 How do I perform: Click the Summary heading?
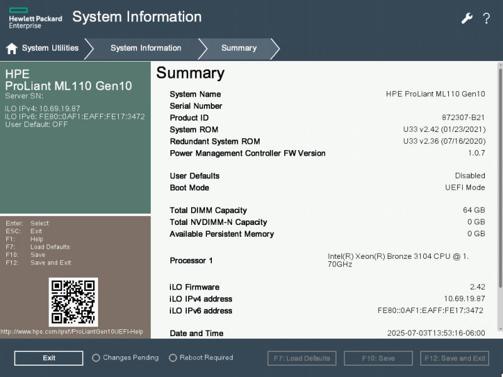[x=191, y=73]
